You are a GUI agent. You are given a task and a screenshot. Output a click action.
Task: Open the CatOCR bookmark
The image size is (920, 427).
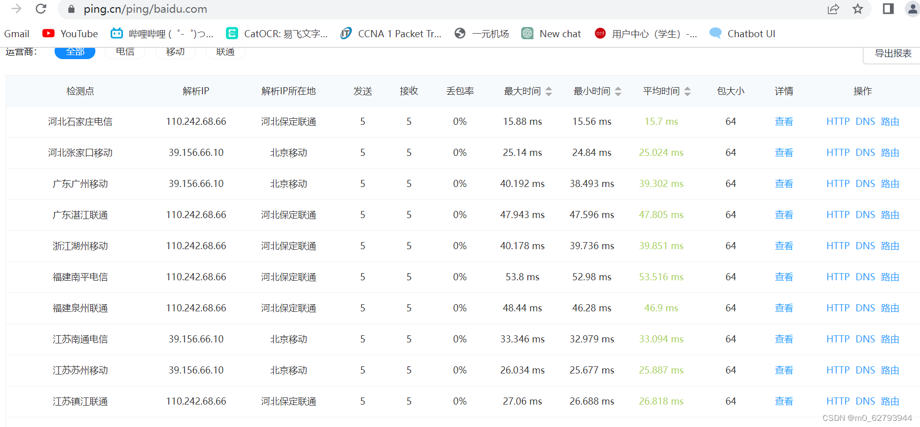click(277, 34)
